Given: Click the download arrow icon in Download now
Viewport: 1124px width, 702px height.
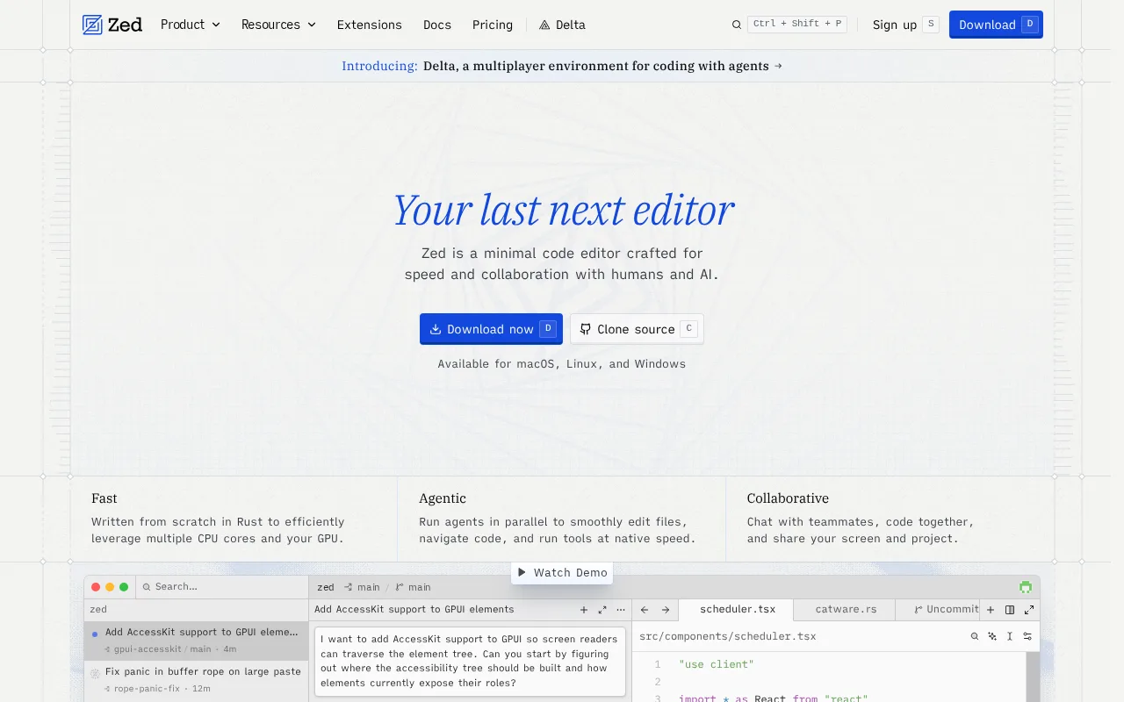Looking at the screenshot, I should tap(436, 329).
